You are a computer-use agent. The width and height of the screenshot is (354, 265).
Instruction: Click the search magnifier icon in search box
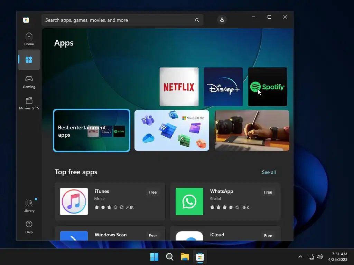[197, 20]
